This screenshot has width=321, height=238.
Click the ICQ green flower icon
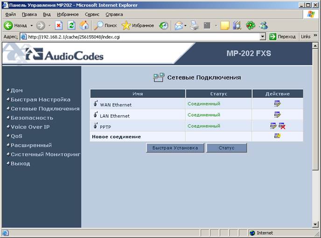point(251,26)
